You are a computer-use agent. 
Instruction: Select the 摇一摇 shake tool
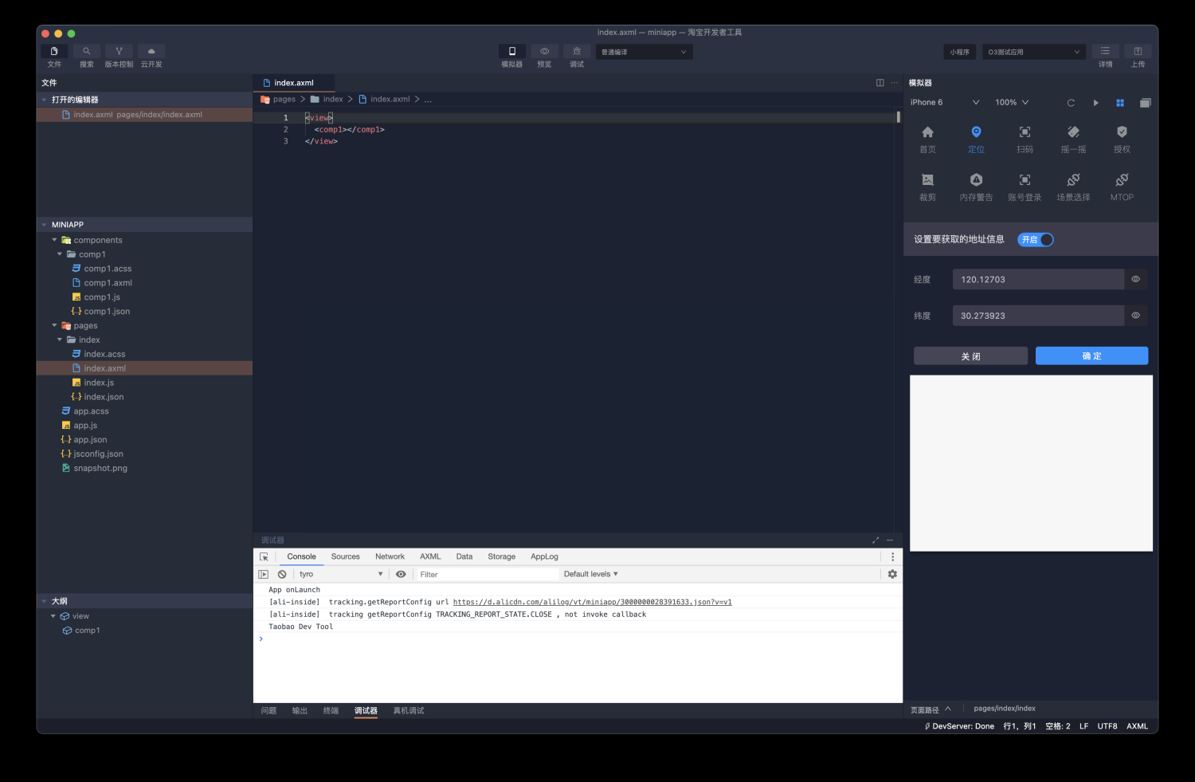click(x=1073, y=139)
